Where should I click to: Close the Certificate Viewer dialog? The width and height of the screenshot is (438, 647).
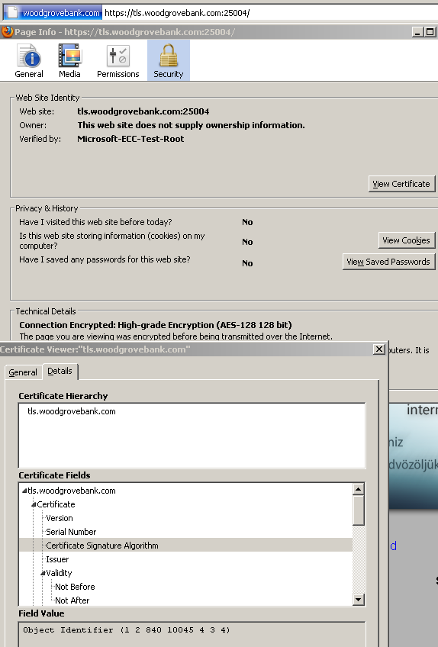[x=379, y=349]
